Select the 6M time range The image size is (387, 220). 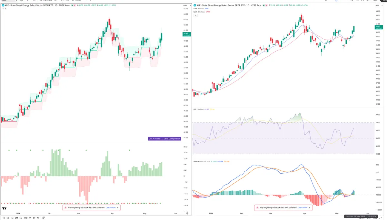click(21, 218)
